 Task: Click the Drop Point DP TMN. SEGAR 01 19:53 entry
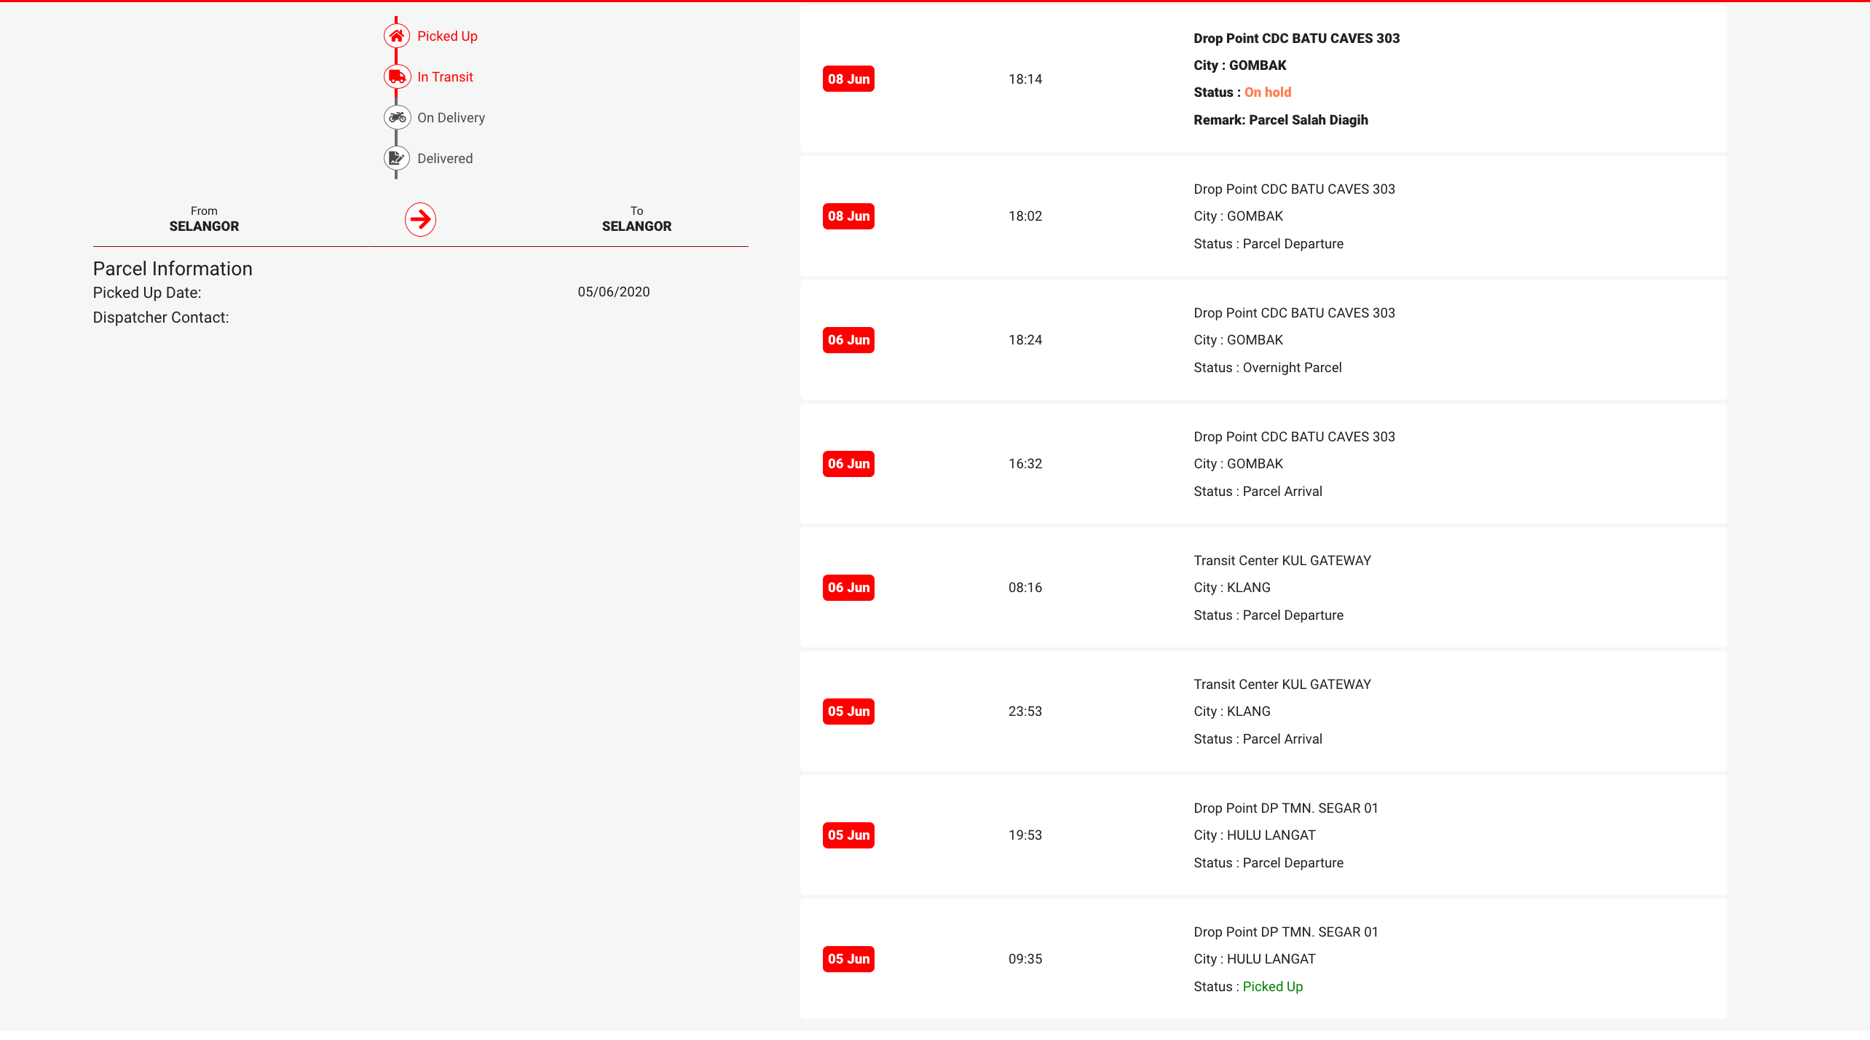point(1263,835)
